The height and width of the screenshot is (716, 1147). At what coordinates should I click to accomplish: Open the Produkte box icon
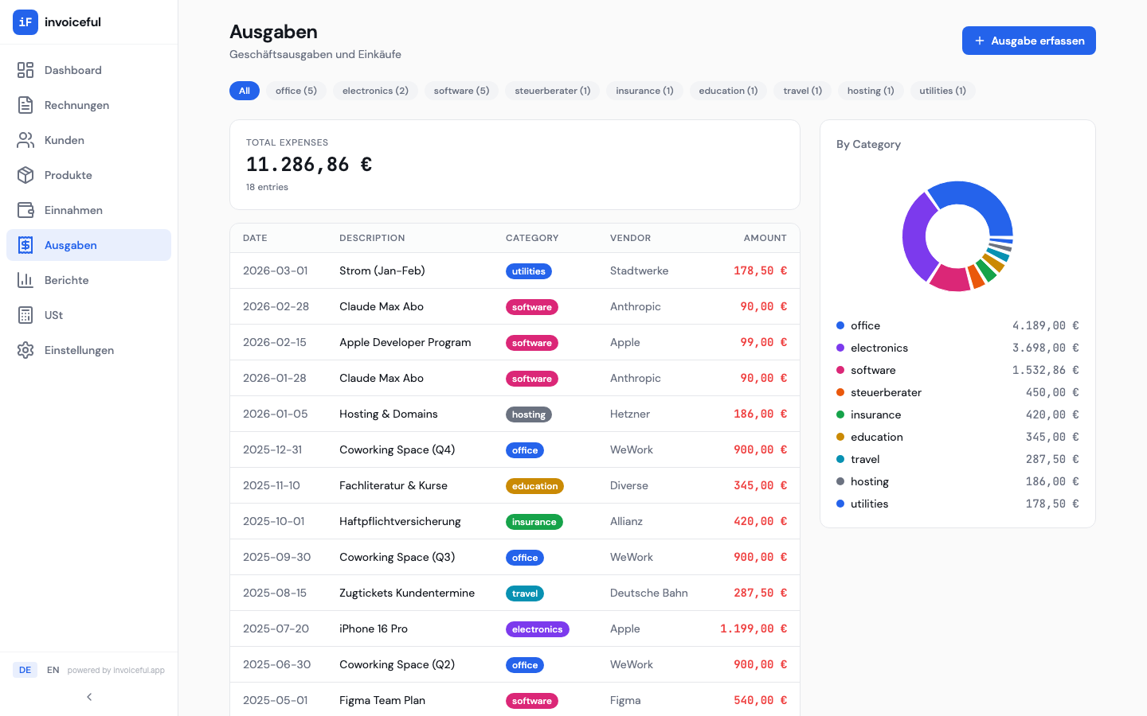pos(25,175)
